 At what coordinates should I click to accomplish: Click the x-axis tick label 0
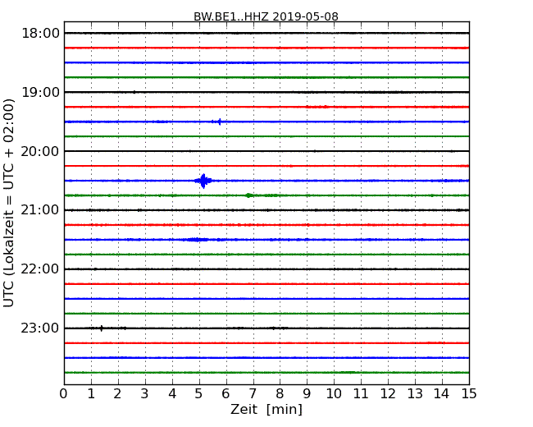pos(64,393)
